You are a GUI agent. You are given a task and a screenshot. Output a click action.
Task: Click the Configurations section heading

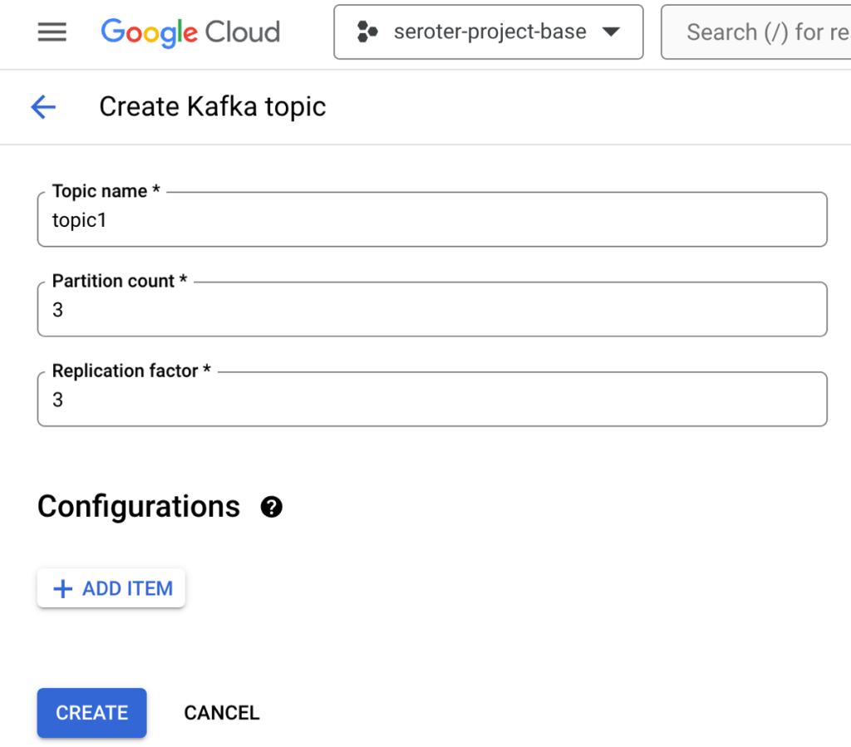pyautogui.click(x=139, y=506)
